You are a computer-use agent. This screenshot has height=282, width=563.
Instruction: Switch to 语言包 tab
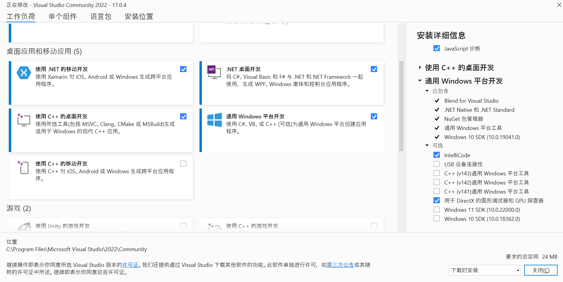pyautogui.click(x=101, y=16)
